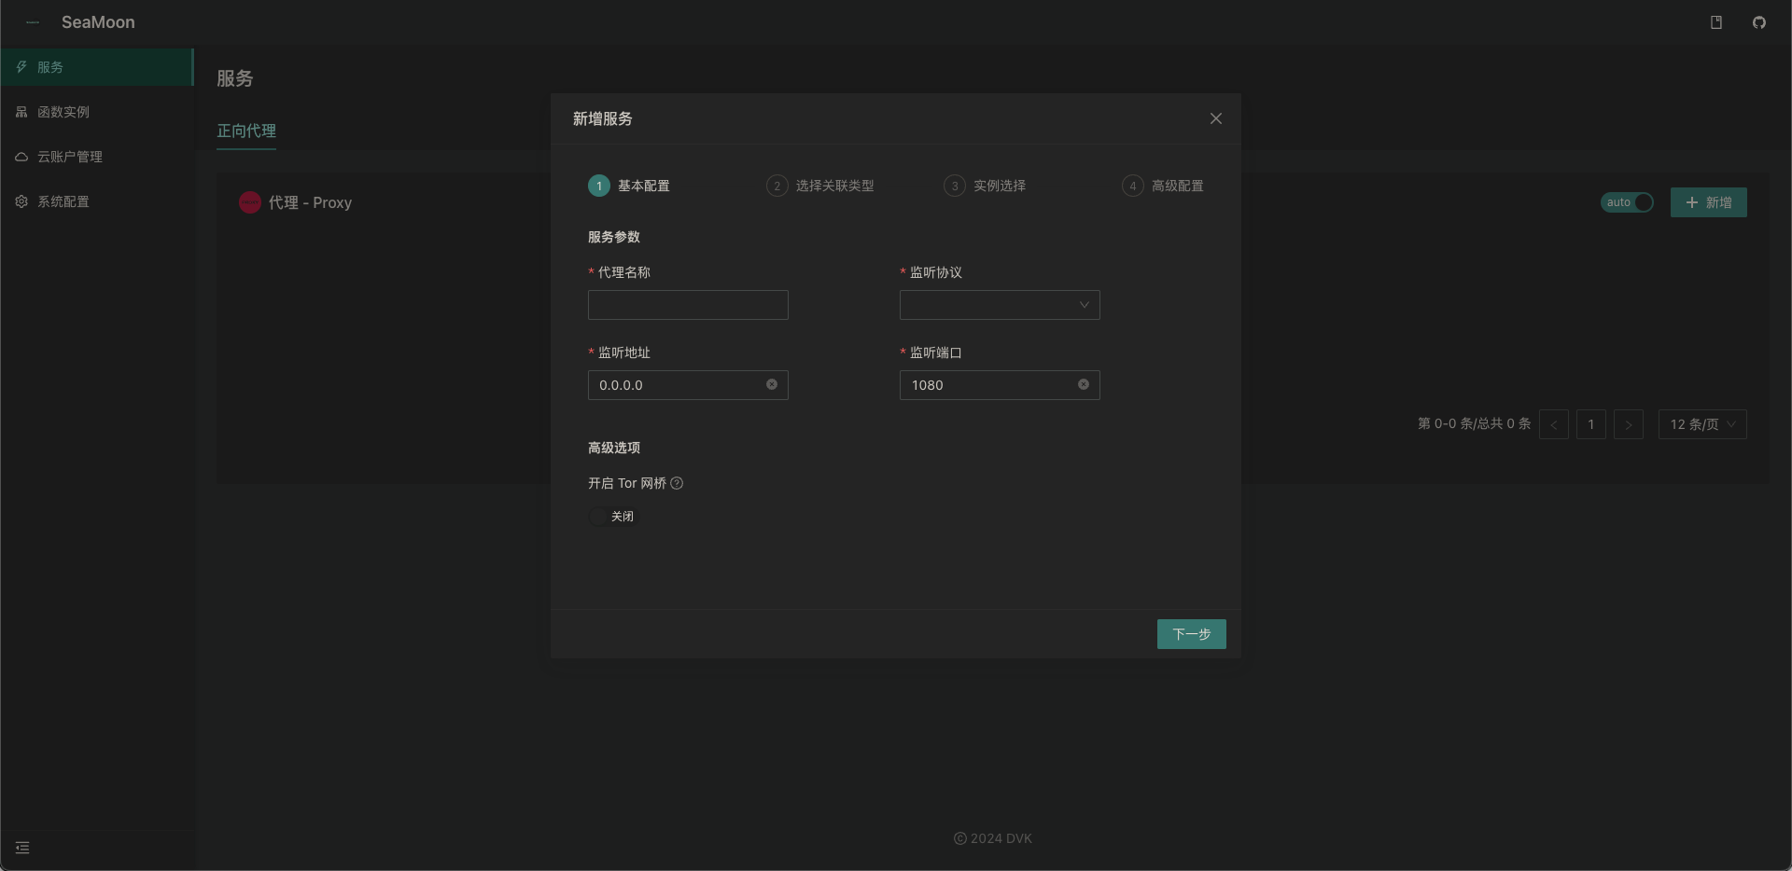
Task: Switch to the 正向代理 tab
Action: (246, 131)
